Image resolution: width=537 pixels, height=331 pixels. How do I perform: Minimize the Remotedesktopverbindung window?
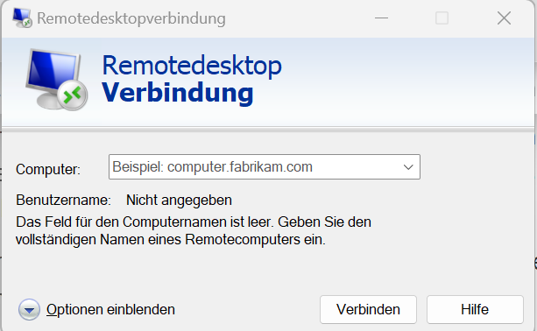382,18
